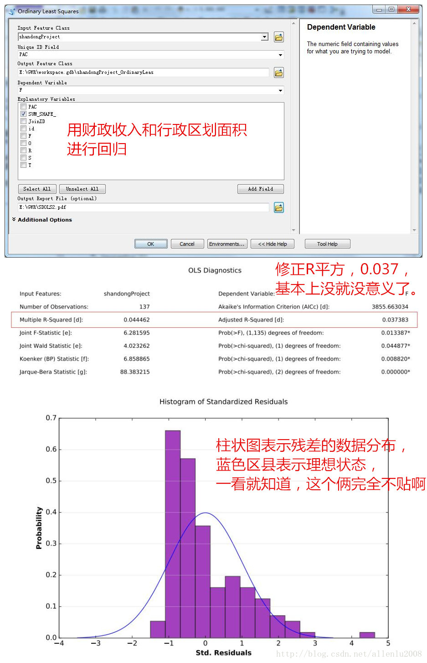The width and height of the screenshot is (427, 663).
Task: Click the AICc value 3855.663034
Action: click(390, 307)
